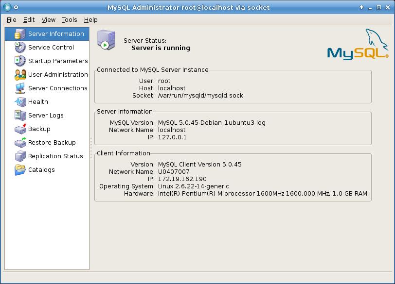
Task: Click the client network name U0407007
Action: tap(174, 172)
